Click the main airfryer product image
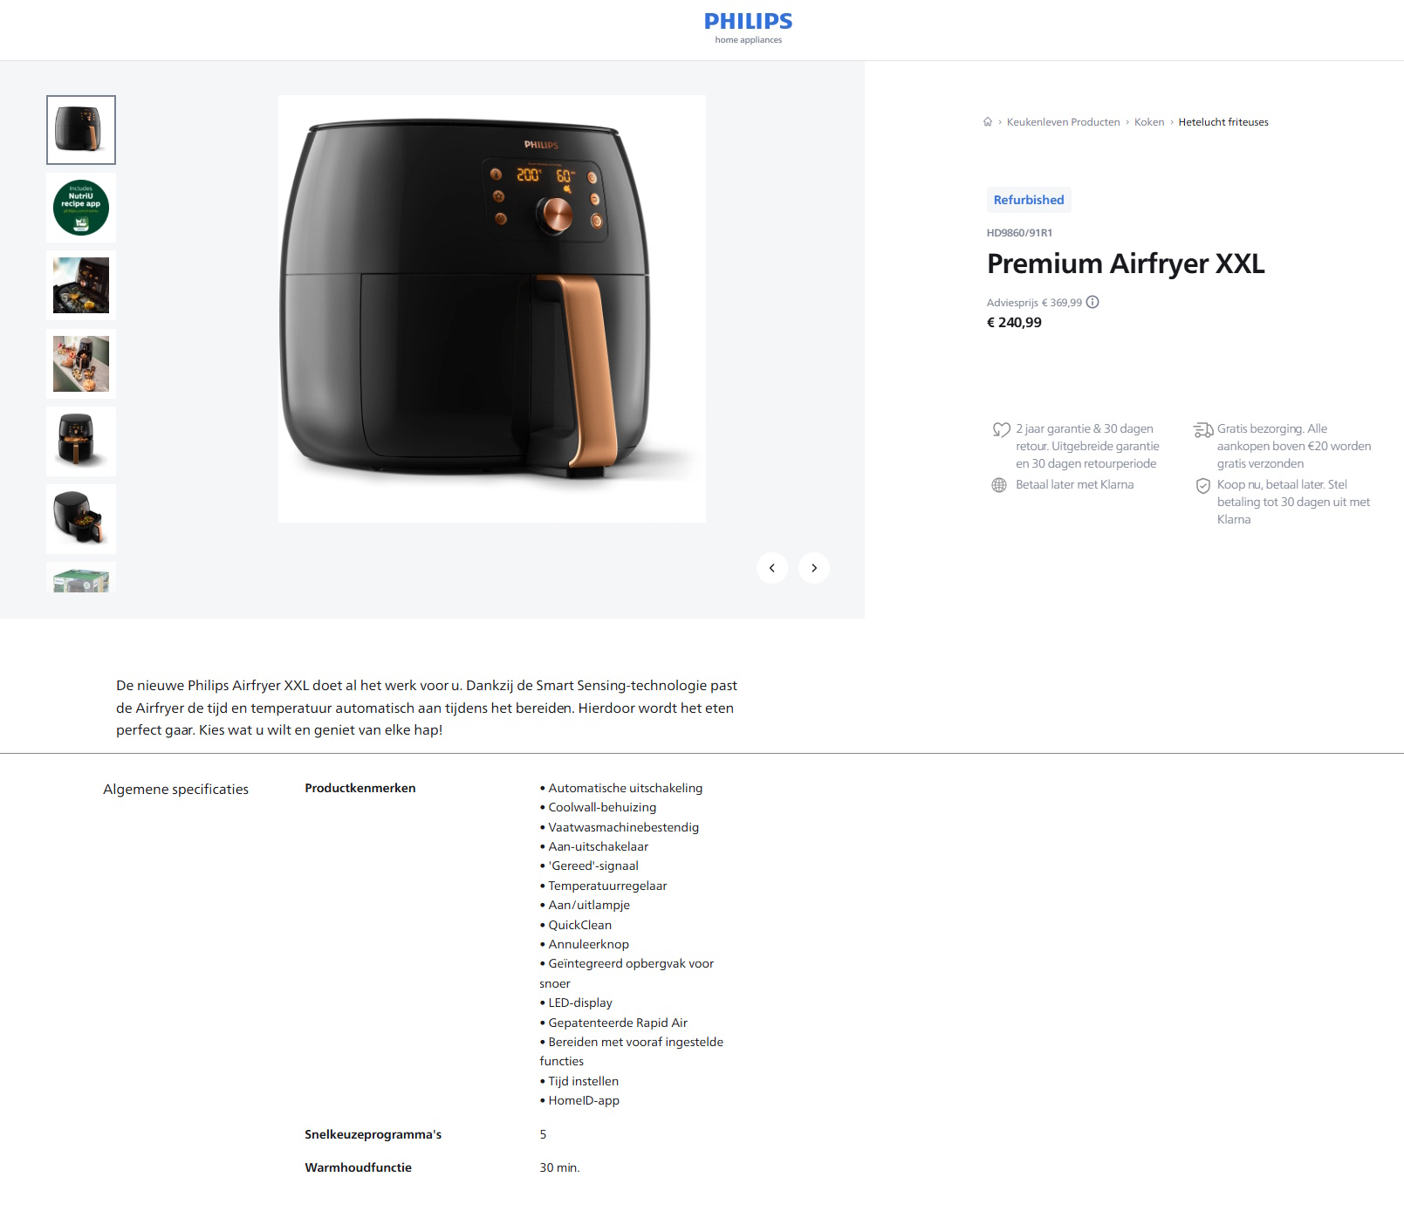The height and width of the screenshot is (1218, 1404). point(492,309)
